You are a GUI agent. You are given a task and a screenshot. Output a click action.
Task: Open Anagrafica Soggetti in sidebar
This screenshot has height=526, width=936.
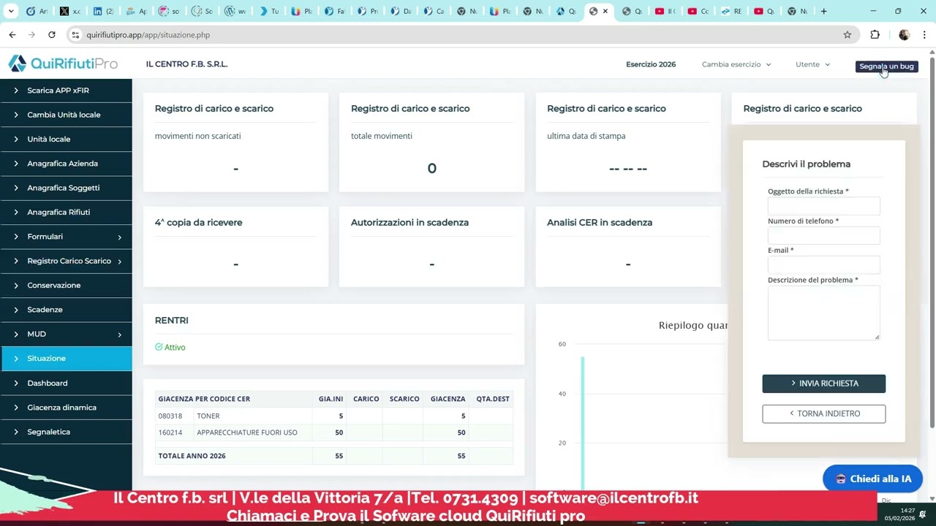click(66, 188)
